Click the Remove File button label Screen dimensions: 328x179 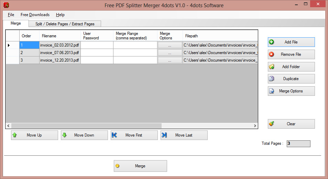coord(291,54)
